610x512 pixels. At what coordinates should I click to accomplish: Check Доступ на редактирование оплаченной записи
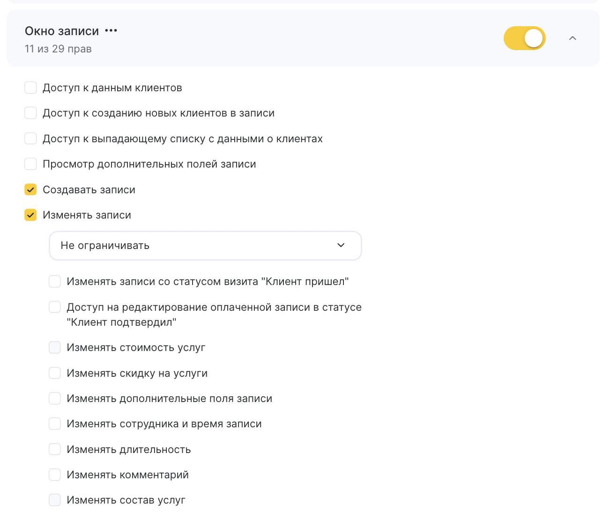pos(55,307)
